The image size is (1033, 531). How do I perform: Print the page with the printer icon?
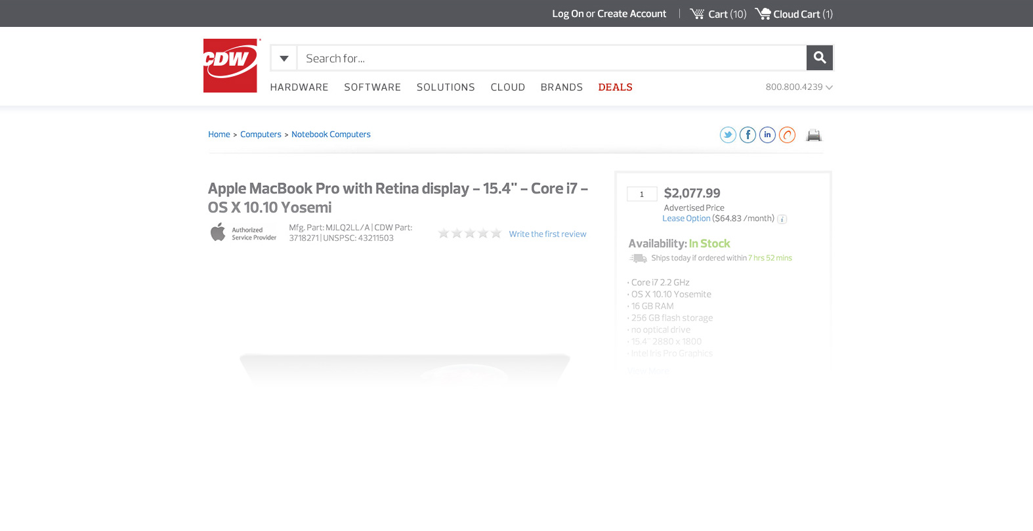814,135
